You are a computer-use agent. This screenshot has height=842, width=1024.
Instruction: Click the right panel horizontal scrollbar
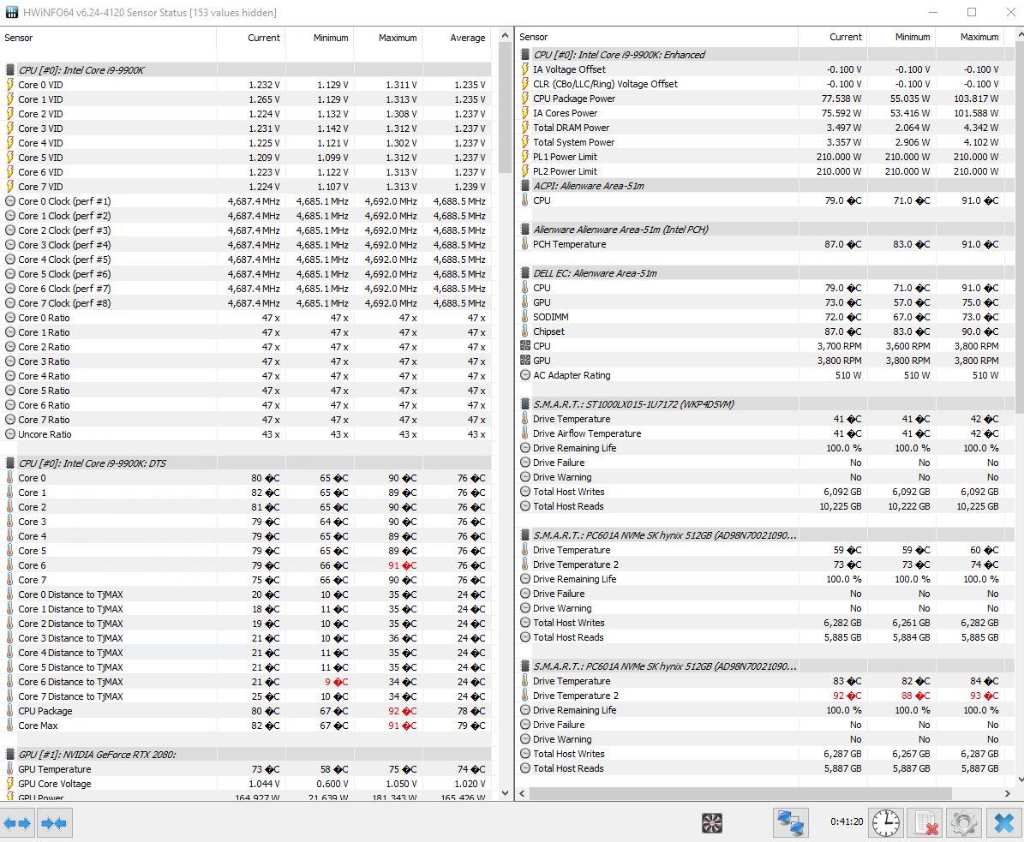coord(737,793)
